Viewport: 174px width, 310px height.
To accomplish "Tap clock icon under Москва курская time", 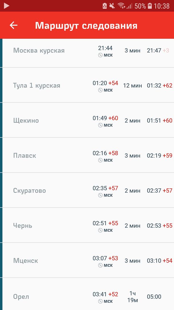I will [x=100, y=55].
